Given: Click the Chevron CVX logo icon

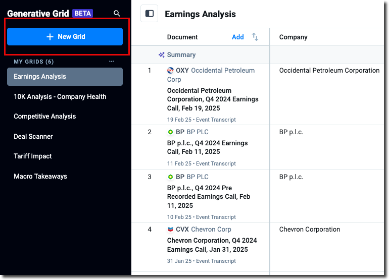Looking at the screenshot, I should coord(171,230).
